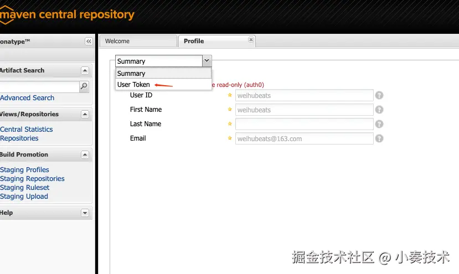459x274 pixels.
Task: Select User Token from the dropdown list
Action: pos(163,85)
